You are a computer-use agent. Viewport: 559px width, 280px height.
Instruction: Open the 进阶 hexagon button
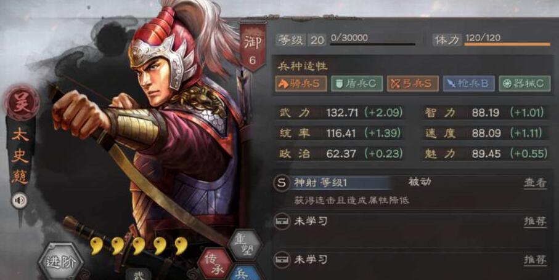tap(60, 262)
